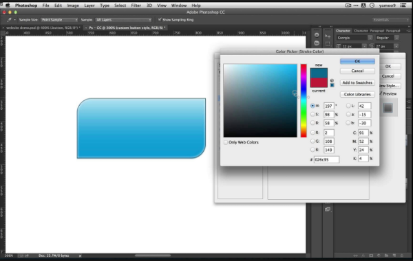Select the G green radio button
413x261 pixels.
313,141
